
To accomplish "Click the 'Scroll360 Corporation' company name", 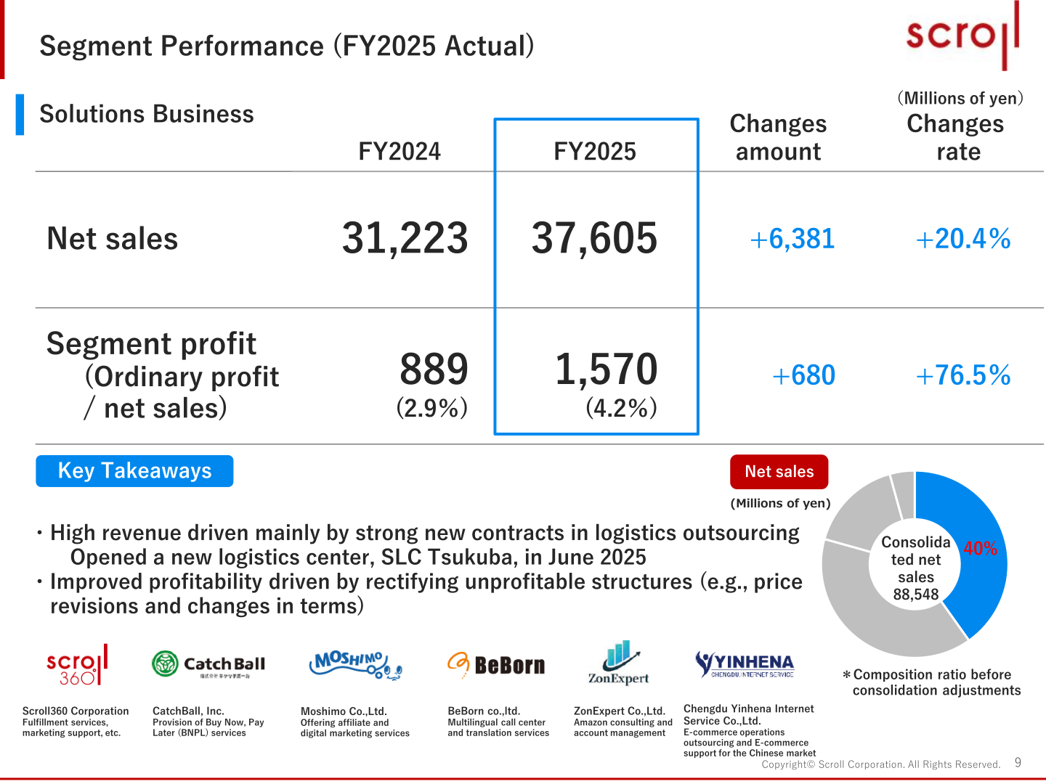I will click(x=76, y=711).
